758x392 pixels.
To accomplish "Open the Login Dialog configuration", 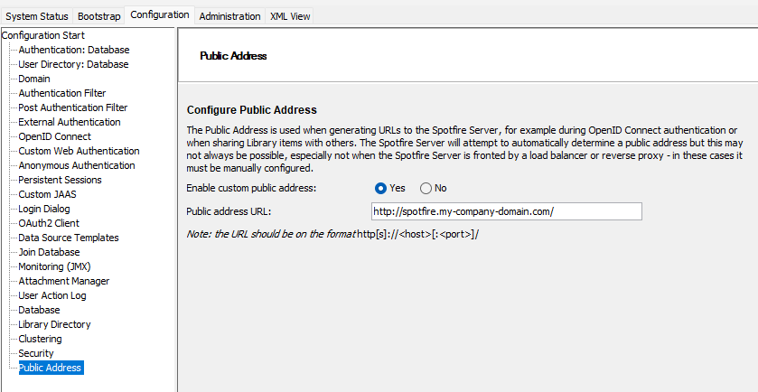I will click(x=44, y=209).
